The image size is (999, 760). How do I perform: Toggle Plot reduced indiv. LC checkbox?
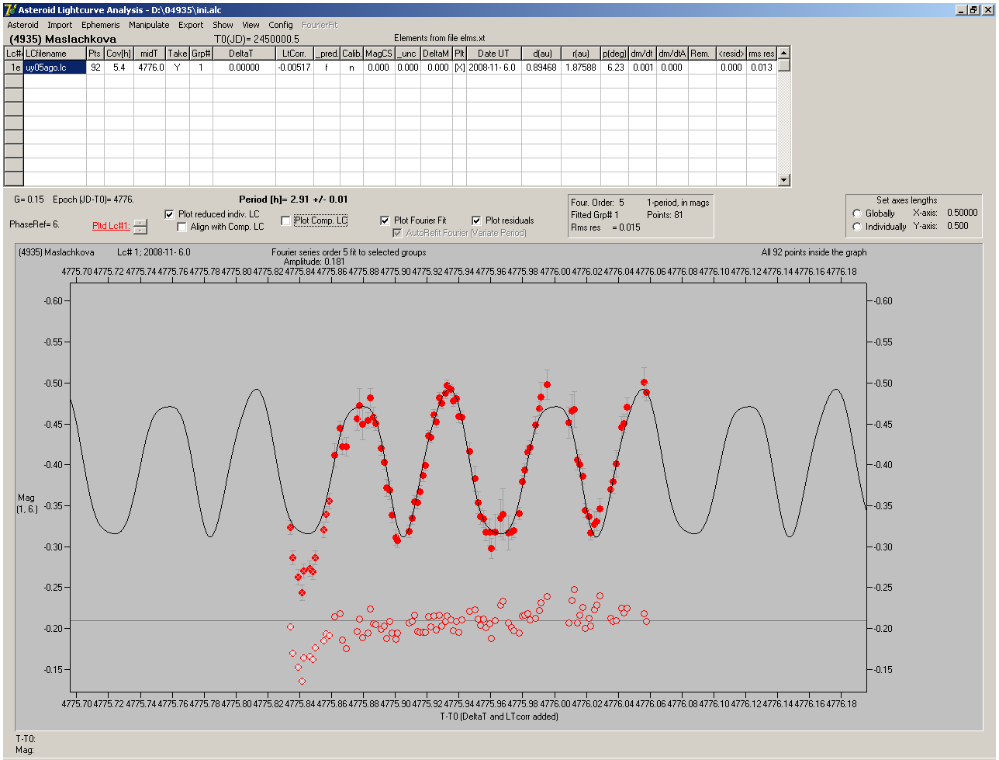coord(170,213)
